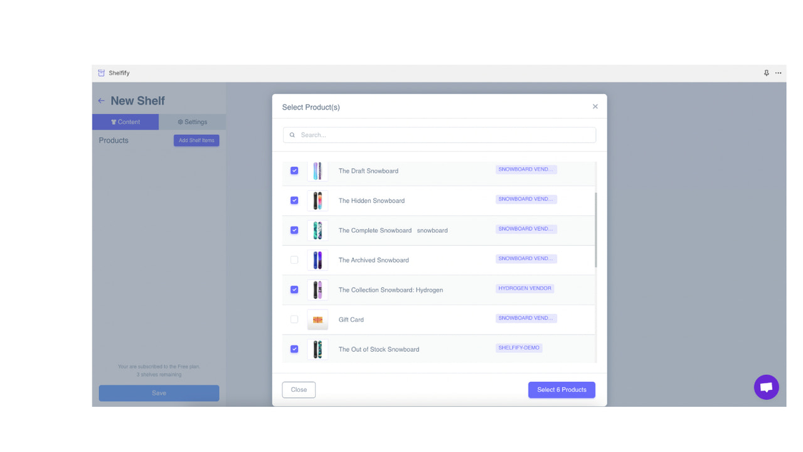Open the three-dot more options menu

pyautogui.click(x=778, y=73)
